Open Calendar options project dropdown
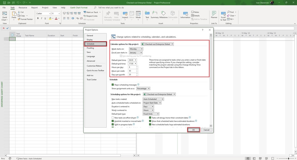The height and width of the screenshot is (160, 297). pyautogui.click(x=157, y=44)
